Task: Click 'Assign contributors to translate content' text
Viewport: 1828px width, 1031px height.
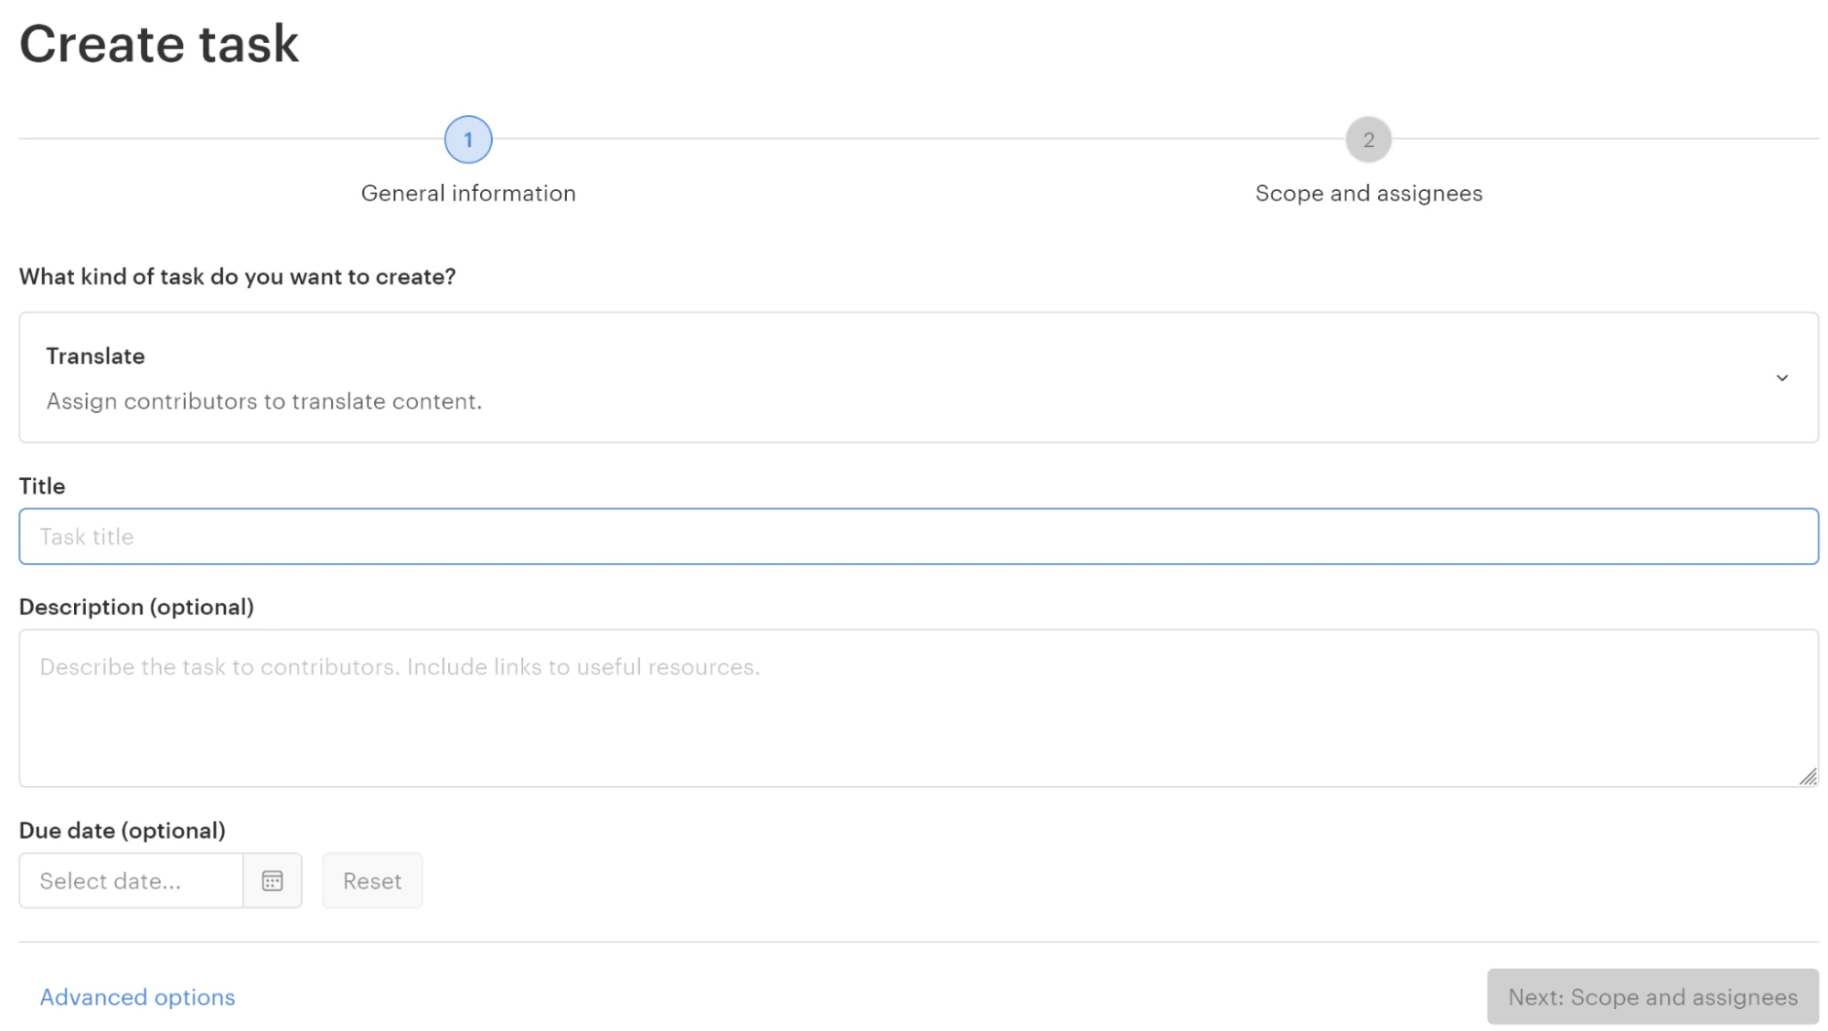Action: point(263,401)
